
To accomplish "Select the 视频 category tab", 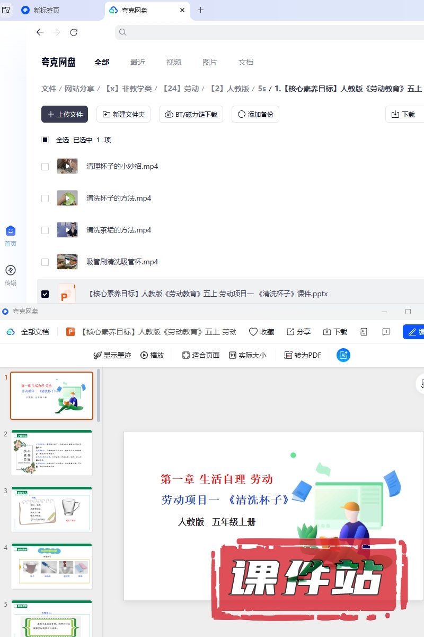I will tap(174, 62).
